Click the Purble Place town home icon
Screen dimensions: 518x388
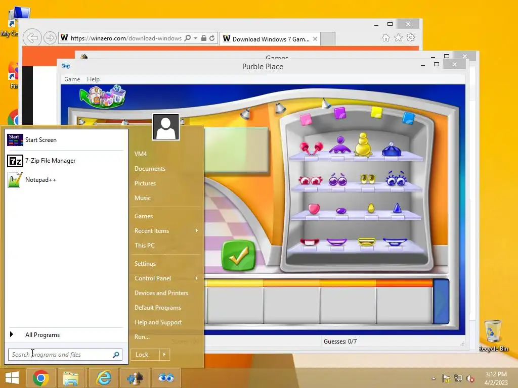tap(103, 96)
